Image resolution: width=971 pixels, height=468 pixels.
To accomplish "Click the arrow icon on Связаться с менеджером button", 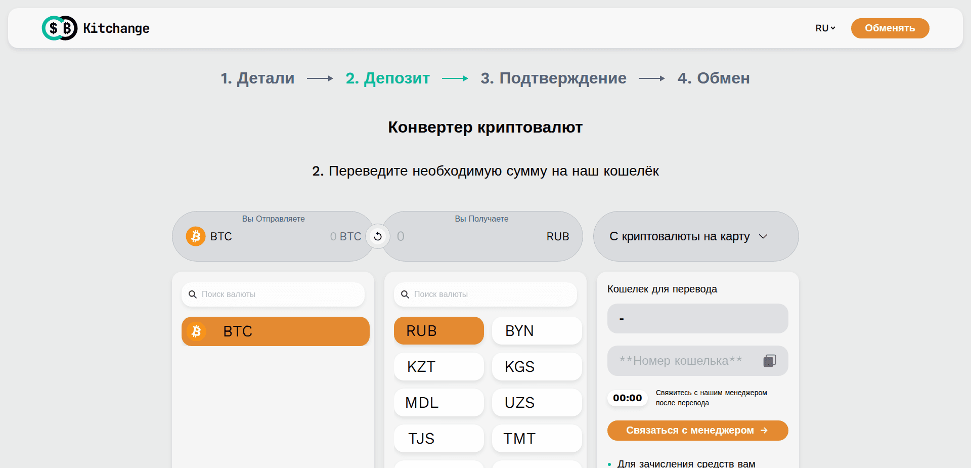I will [x=765, y=430].
